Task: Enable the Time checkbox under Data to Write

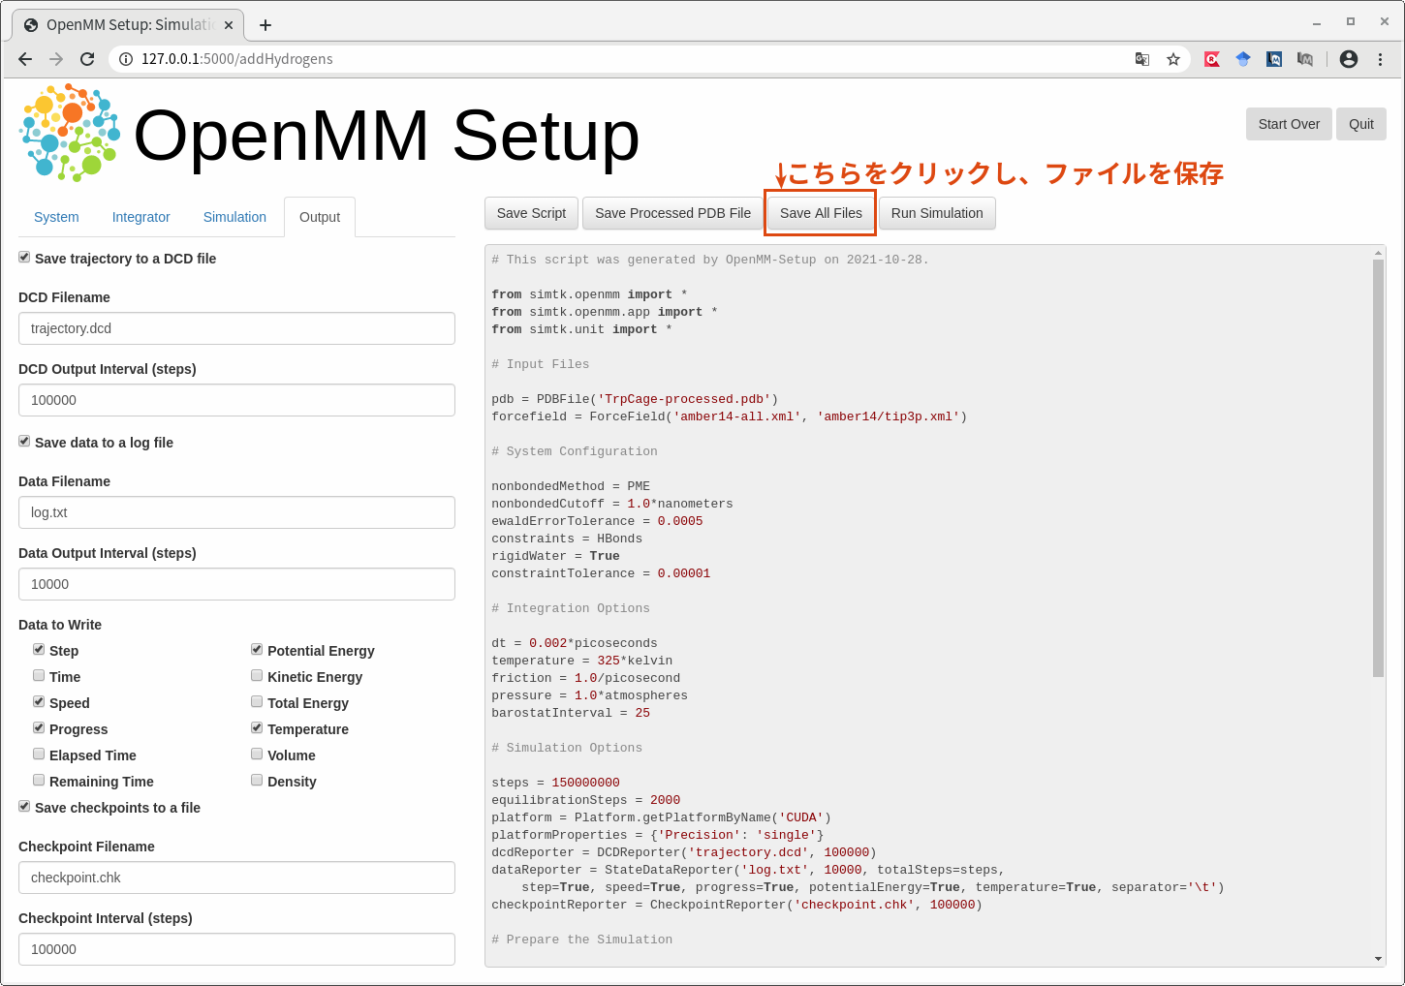Action: tap(39, 675)
